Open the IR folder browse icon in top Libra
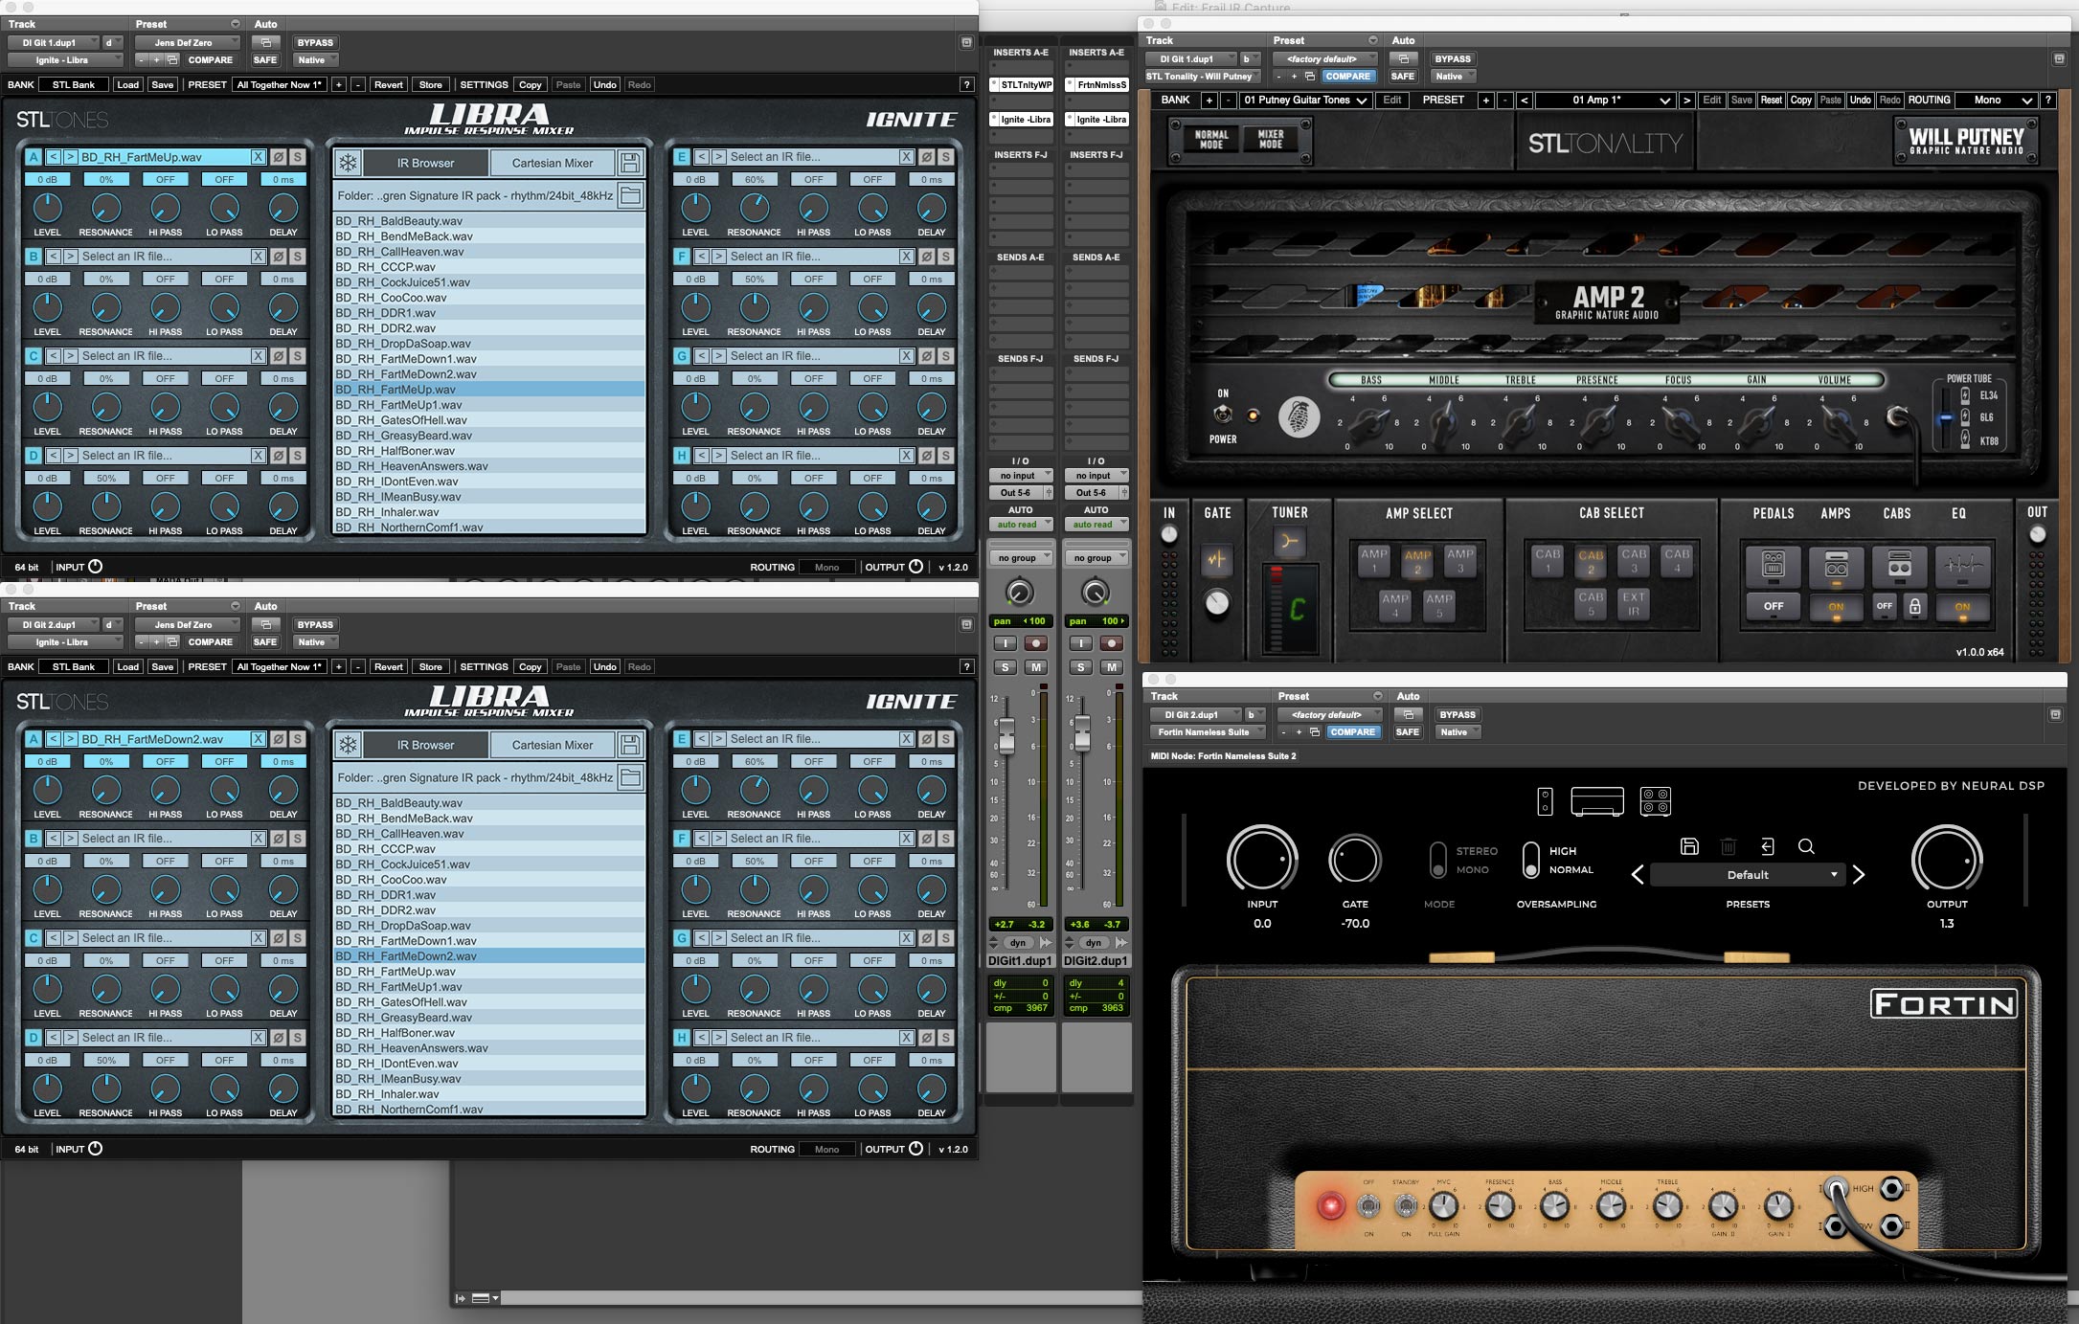Viewport: 2079px width, 1324px height. click(x=630, y=195)
